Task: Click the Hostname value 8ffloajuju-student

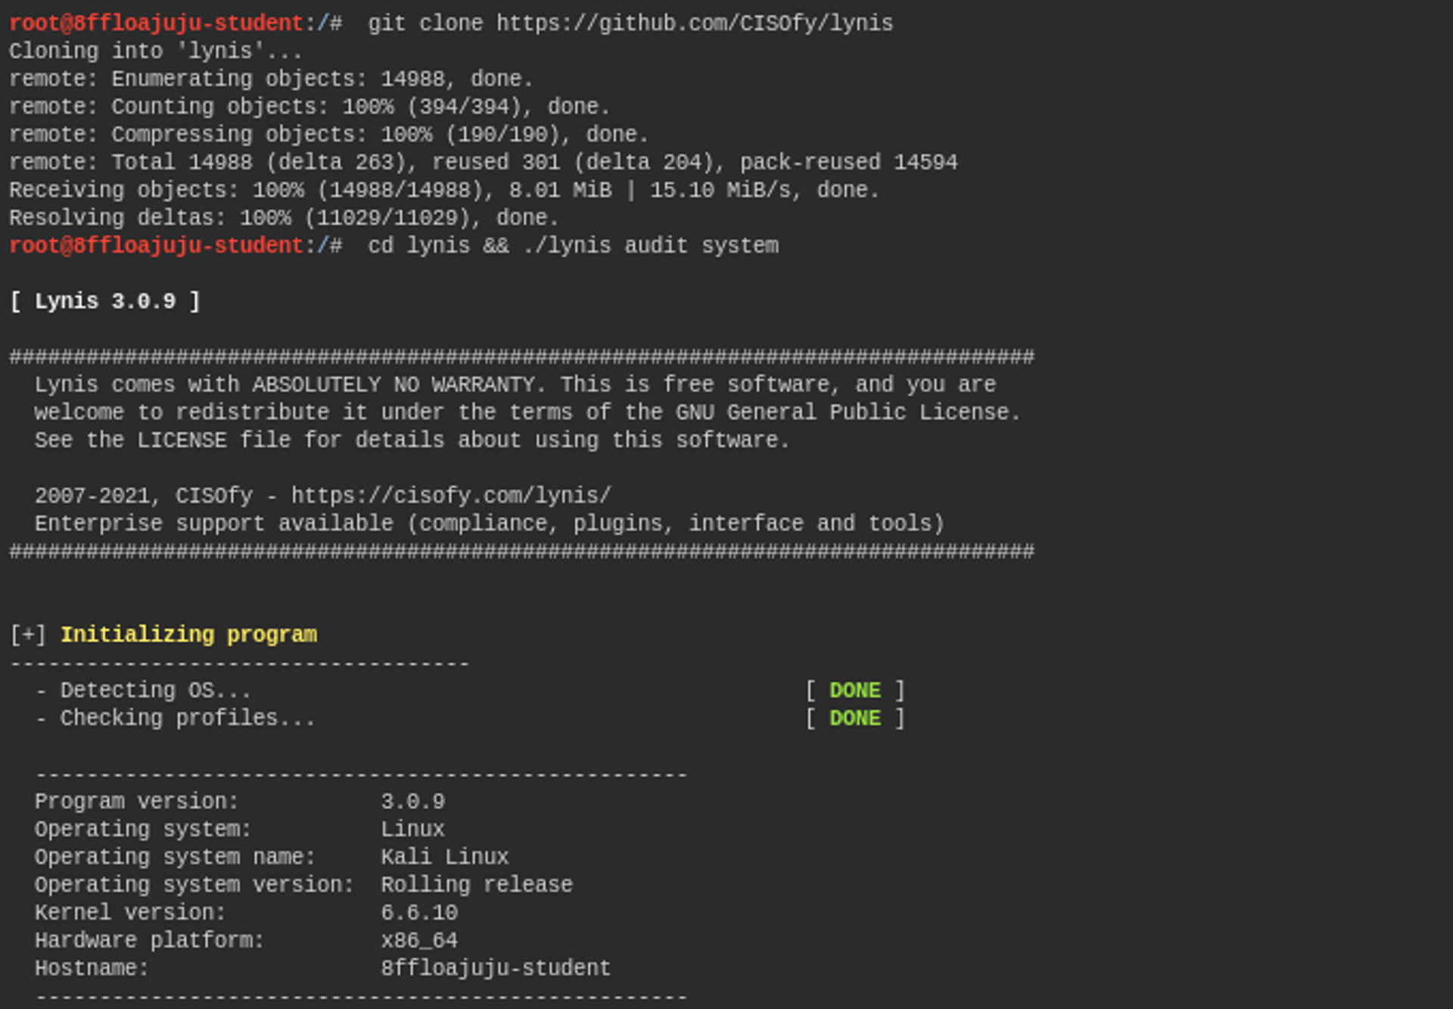Action: (x=495, y=969)
